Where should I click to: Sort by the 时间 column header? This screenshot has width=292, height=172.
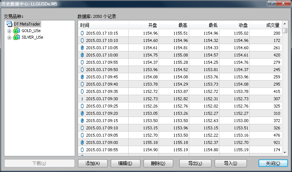(104, 25)
